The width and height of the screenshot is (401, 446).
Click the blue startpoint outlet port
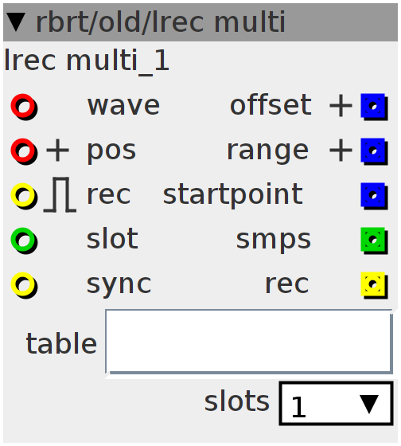click(x=374, y=196)
